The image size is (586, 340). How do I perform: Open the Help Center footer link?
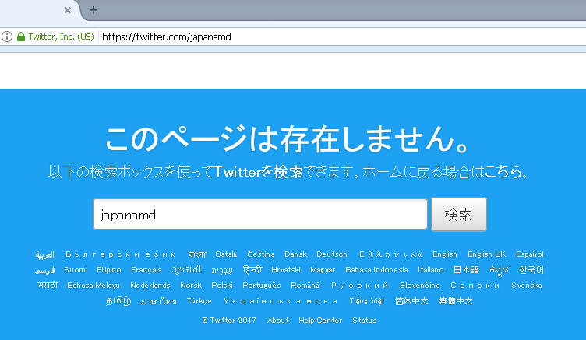(x=320, y=321)
